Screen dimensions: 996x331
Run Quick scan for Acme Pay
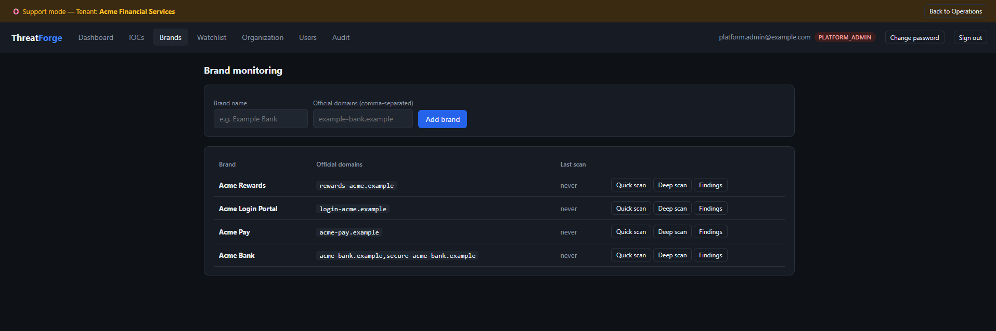(631, 232)
